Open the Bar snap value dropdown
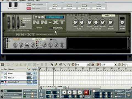This screenshot has width=132, height=99. click(88, 65)
